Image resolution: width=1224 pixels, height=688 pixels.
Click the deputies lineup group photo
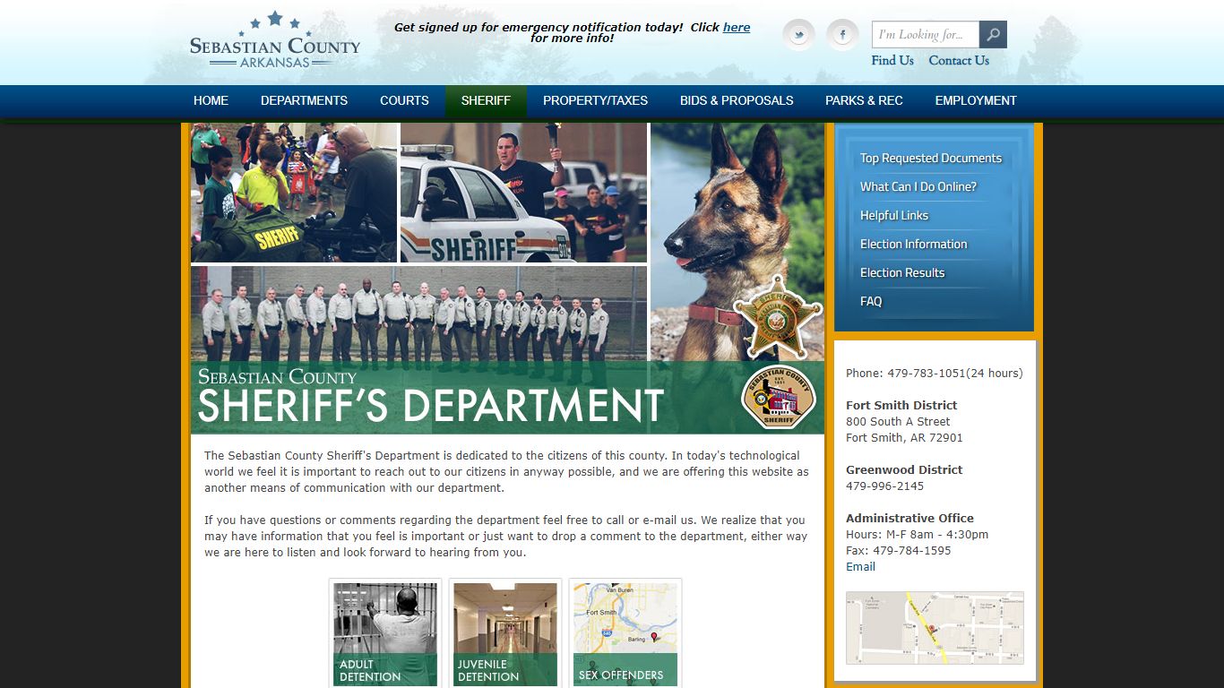(418, 314)
